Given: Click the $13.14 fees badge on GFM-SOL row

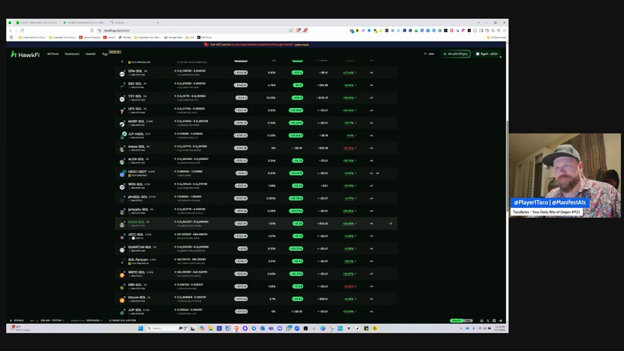Looking at the screenshot, I should 297,73.
